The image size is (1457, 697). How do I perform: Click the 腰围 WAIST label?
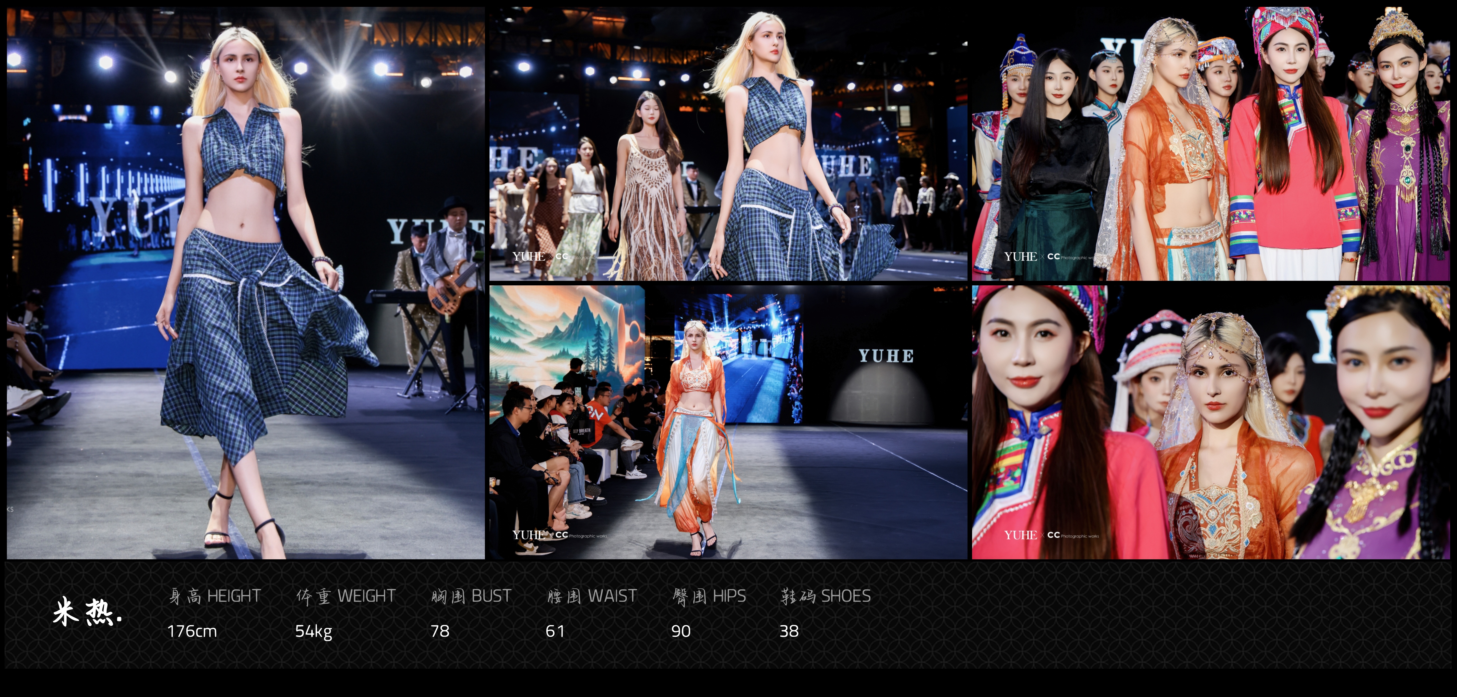592,596
